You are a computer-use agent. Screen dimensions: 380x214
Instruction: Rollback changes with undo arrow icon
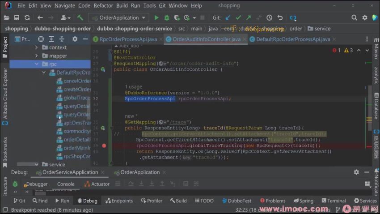pyautogui.click(x=280, y=18)
